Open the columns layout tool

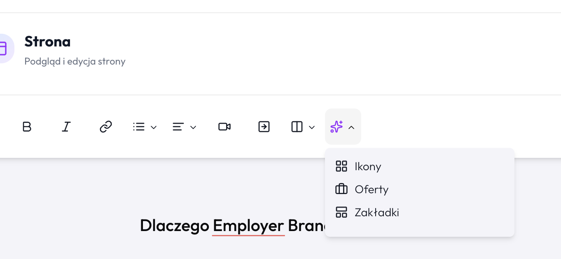click(x=297, y=127)
